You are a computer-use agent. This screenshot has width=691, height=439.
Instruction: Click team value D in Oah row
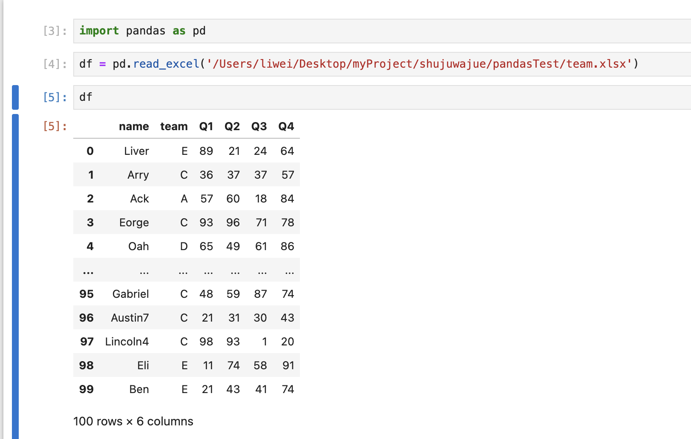pyautogui.click(x=184, y=246)
